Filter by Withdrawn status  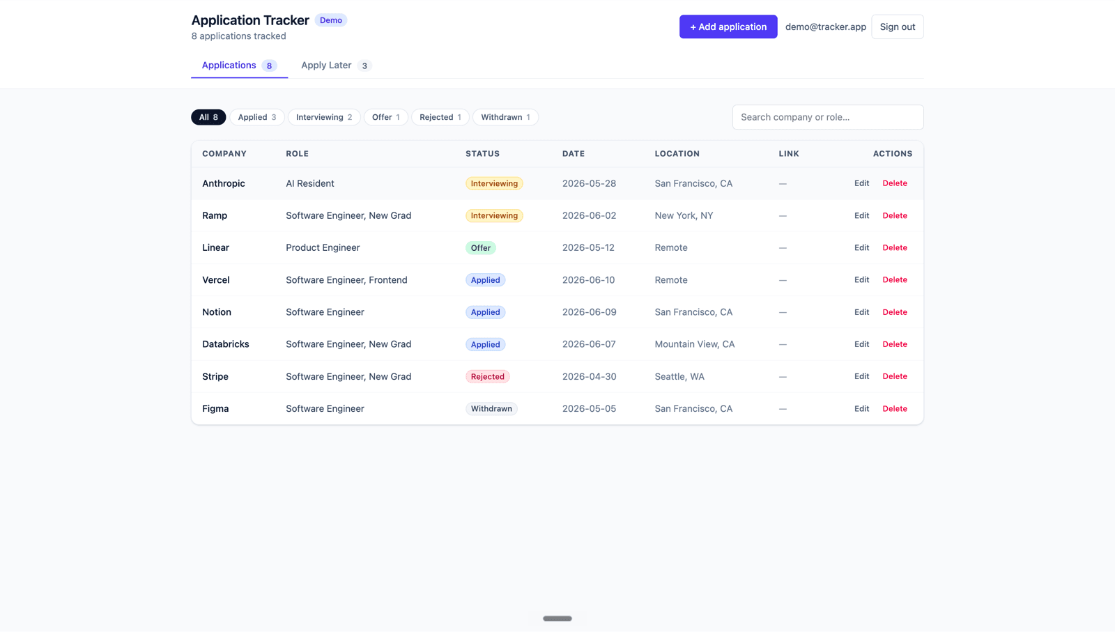505,117
